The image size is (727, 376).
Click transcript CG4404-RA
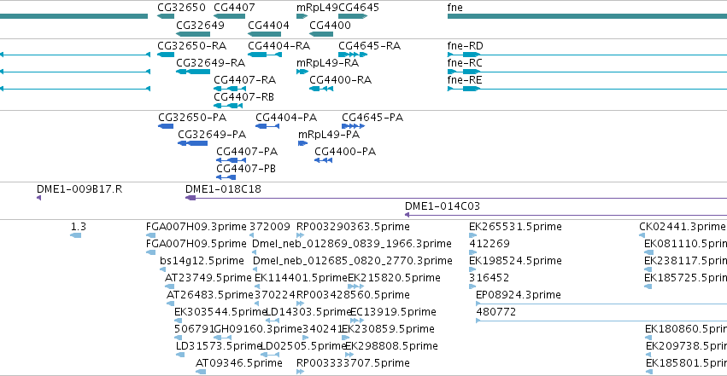click(265, 55)
